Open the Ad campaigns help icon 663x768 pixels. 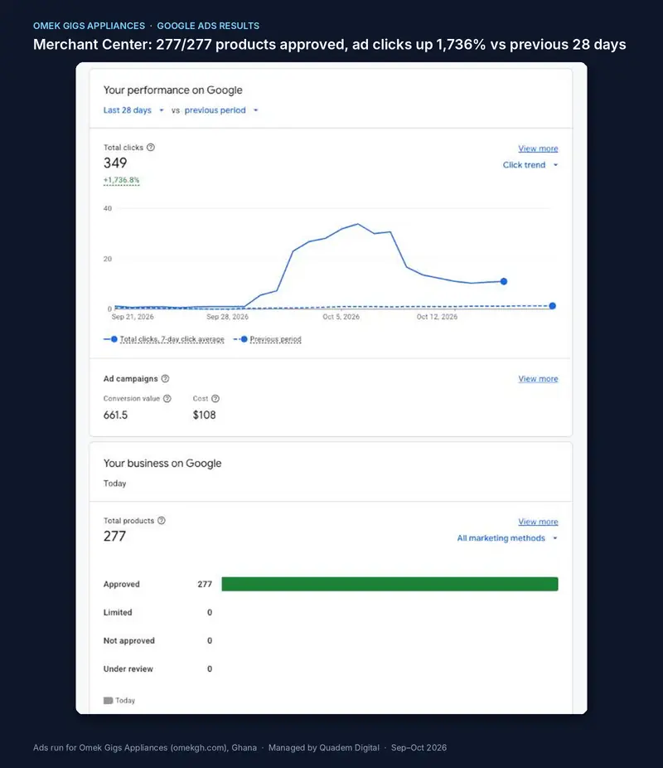[166, 379]
